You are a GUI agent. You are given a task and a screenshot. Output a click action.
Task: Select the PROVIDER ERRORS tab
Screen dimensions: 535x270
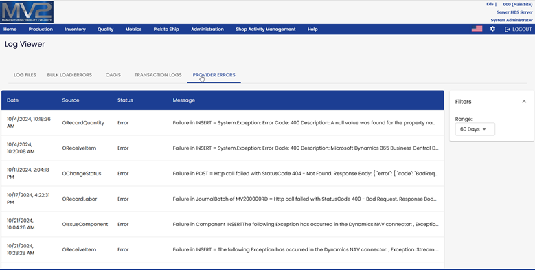(x=214, y=75)
